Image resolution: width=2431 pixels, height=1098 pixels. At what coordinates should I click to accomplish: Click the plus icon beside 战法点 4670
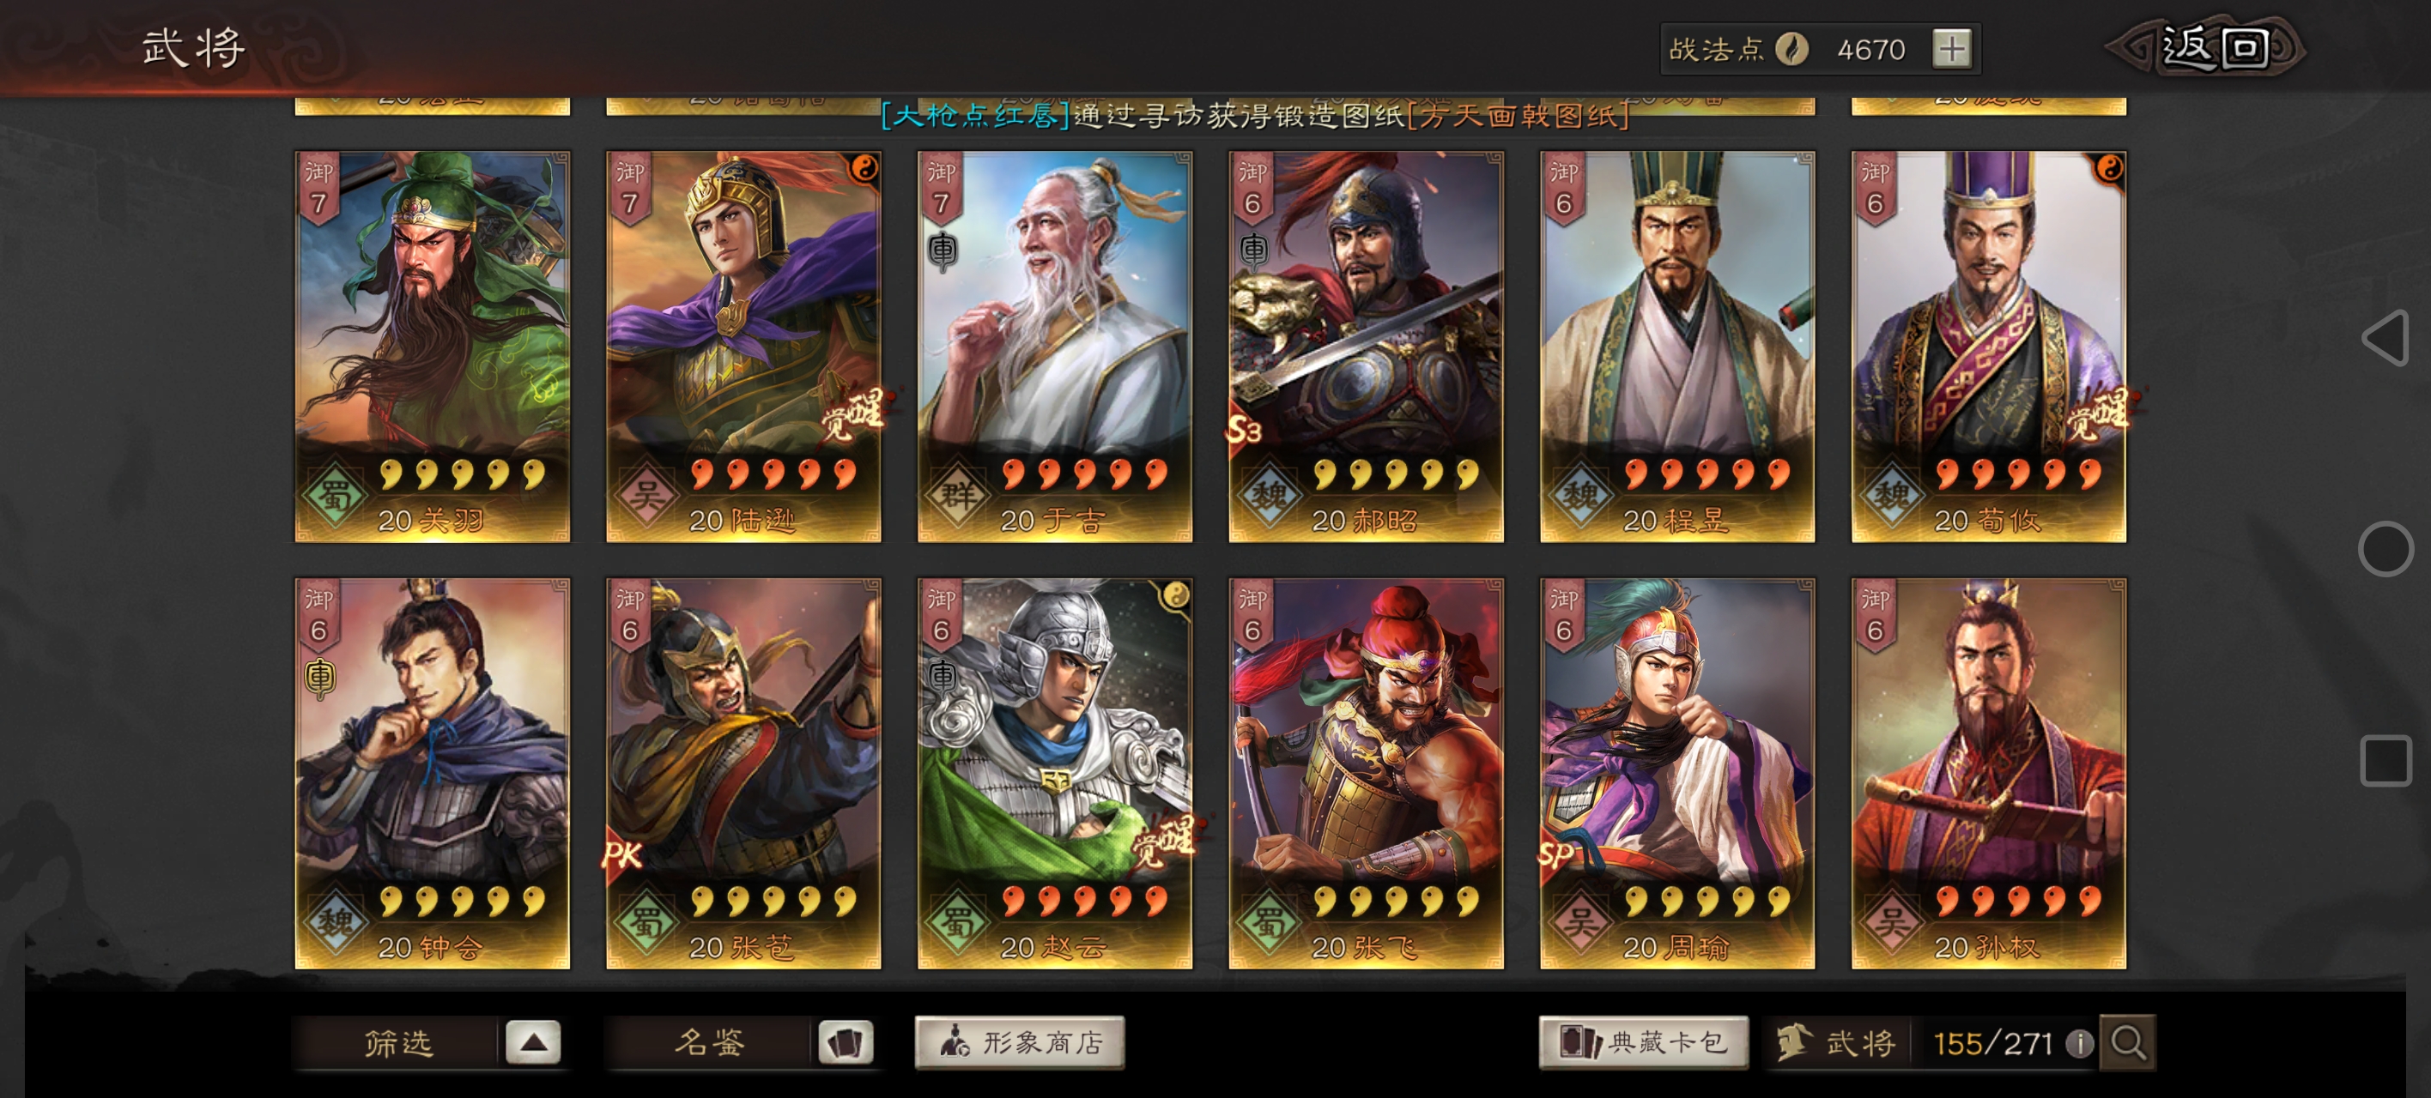click(x=1952, y=48)
